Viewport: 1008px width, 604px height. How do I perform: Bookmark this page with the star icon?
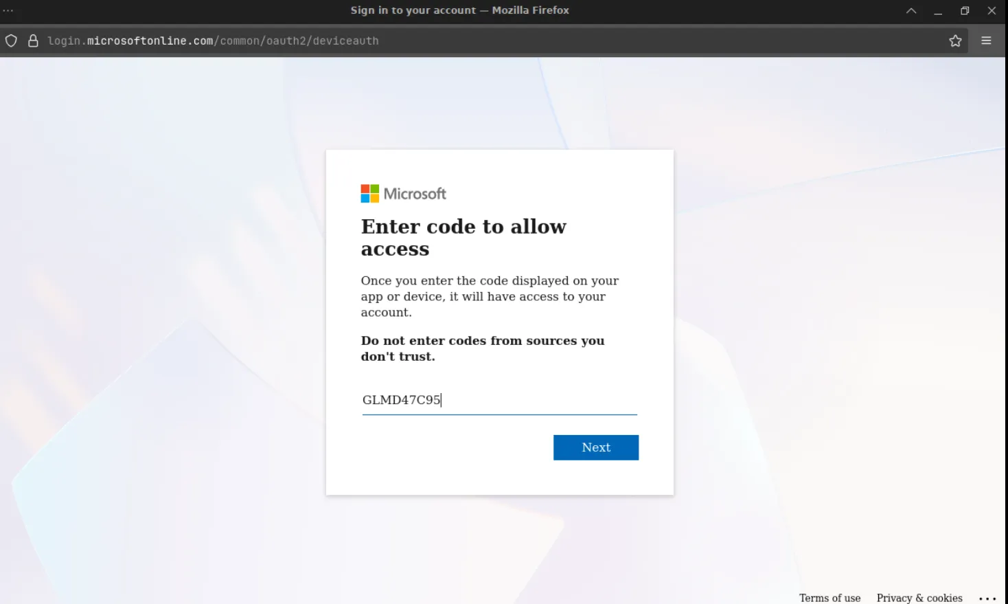955,41
